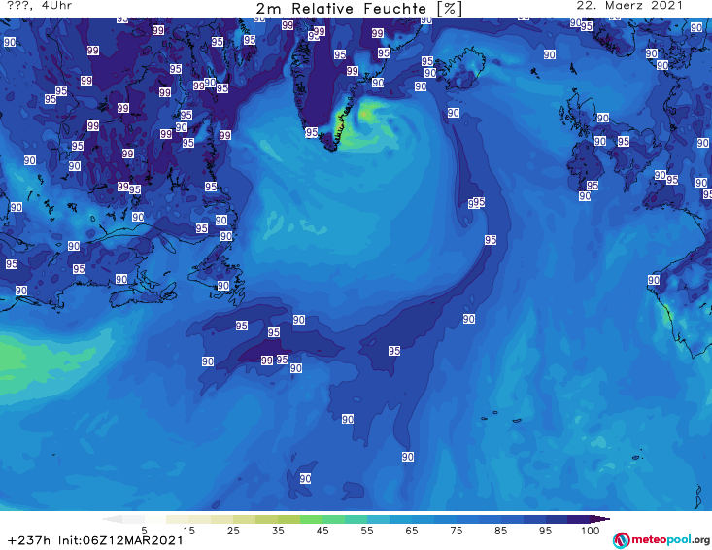Click the '75' tick on the color scale
712x550 pixels.
[x=456, y=531]
